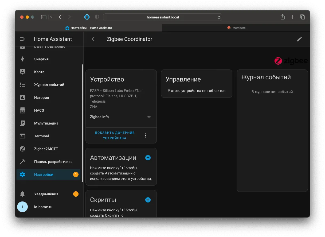Click the Zigbee2MQTT sidebar icon
This screenshot has height=237, width=325.
tap(22, 149)
